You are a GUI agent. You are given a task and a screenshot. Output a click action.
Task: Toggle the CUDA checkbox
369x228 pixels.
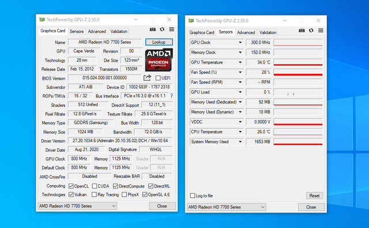pyautogui.click(x=95, y=186)
